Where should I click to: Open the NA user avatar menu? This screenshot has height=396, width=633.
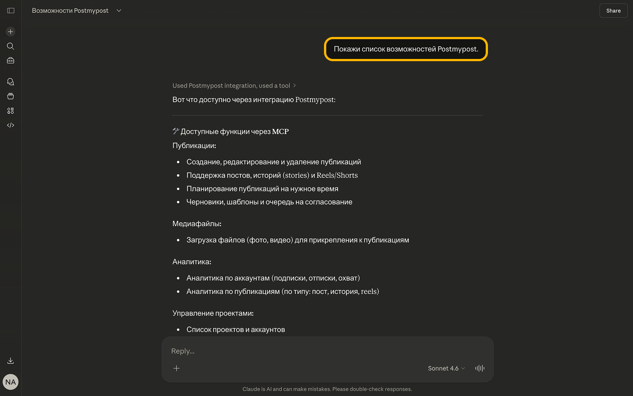(11, 382)
